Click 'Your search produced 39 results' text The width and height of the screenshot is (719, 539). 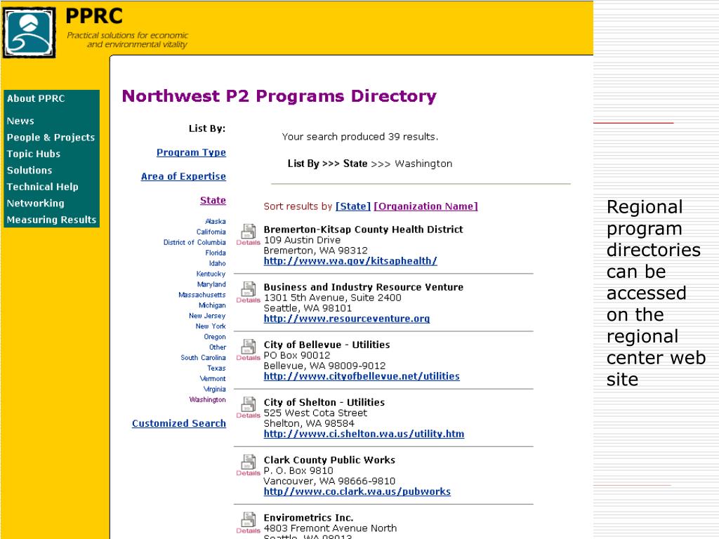(360, 137)
